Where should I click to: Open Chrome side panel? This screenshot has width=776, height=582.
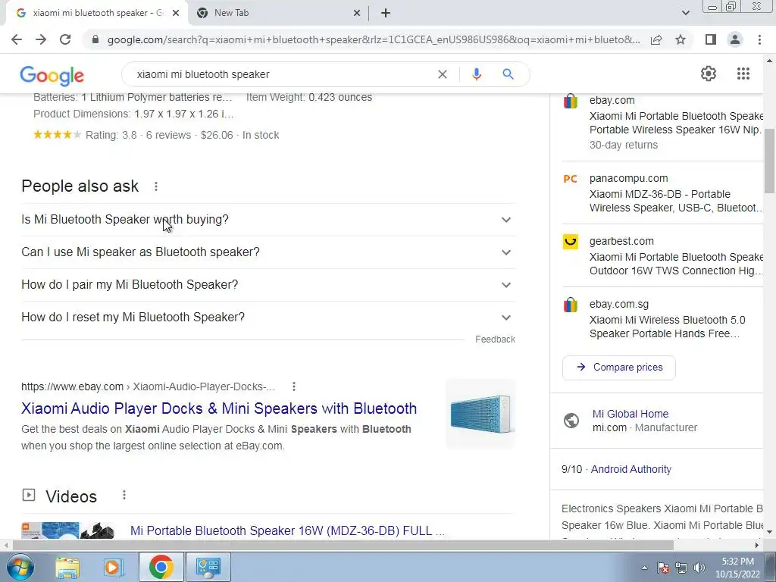pyautogui.click(x=711, y=39)
